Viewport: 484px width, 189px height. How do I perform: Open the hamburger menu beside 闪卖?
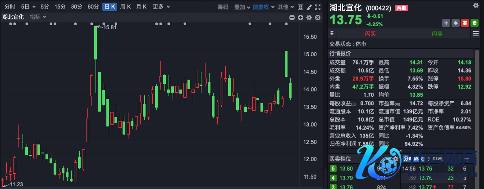(475, 33)
